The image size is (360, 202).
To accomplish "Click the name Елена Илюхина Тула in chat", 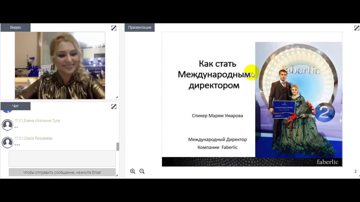I will click(x=42, y=121).
